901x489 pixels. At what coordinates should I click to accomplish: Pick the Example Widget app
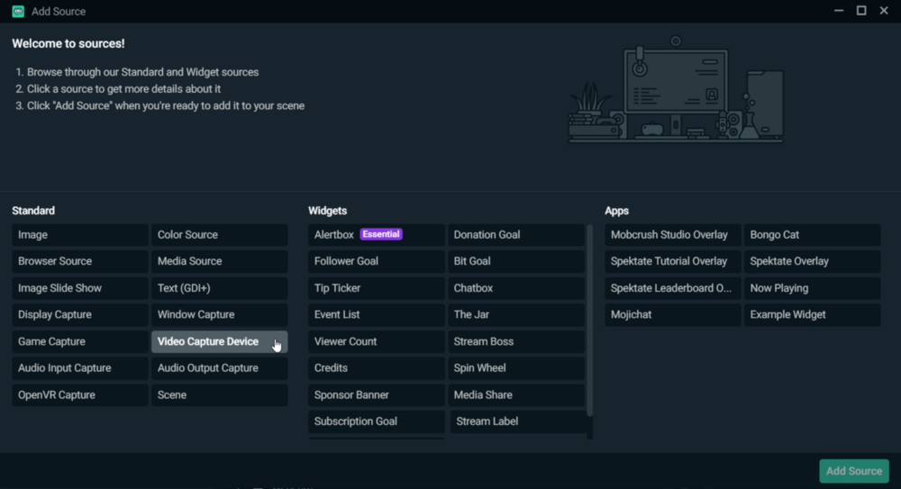pos(813,314)
